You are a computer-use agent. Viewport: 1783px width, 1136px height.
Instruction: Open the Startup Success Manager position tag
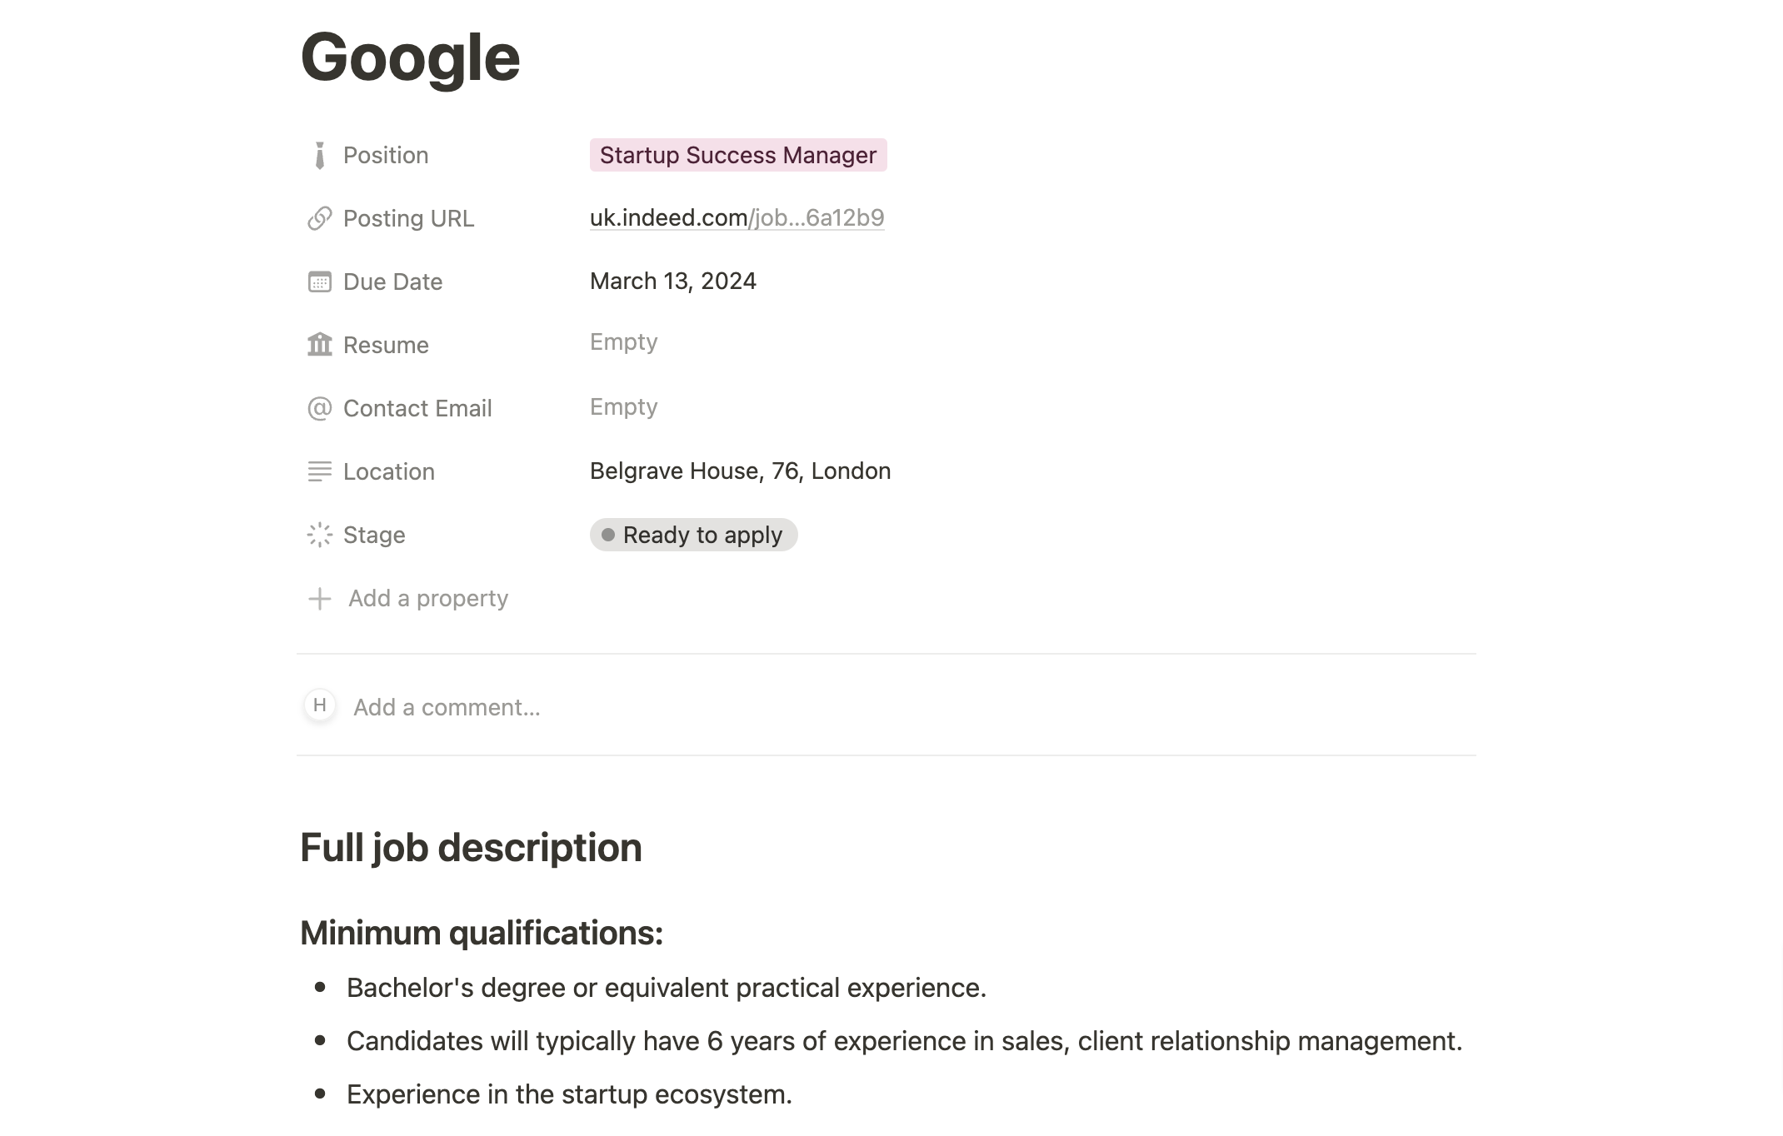pos(737,156)
